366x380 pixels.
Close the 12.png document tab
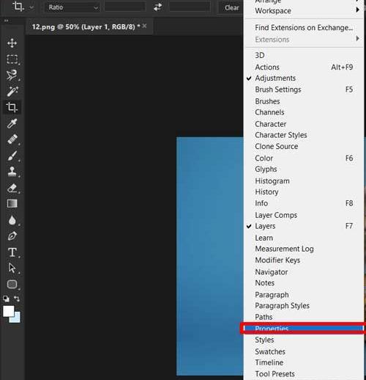point(144,26)
